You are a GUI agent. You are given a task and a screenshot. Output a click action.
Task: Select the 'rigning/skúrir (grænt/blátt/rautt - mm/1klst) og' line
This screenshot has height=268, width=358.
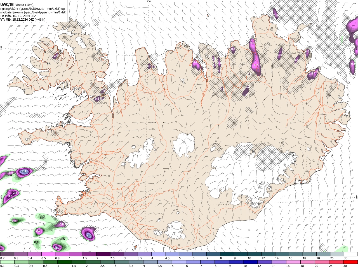[33, 9]
